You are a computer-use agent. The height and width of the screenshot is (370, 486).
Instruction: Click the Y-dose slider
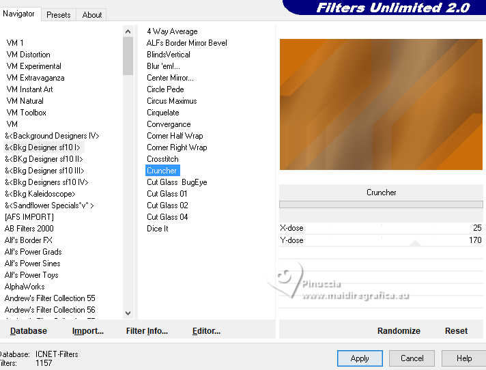381,240
